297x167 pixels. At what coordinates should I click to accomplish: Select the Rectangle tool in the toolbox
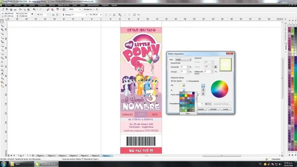(x=2, y=46)
